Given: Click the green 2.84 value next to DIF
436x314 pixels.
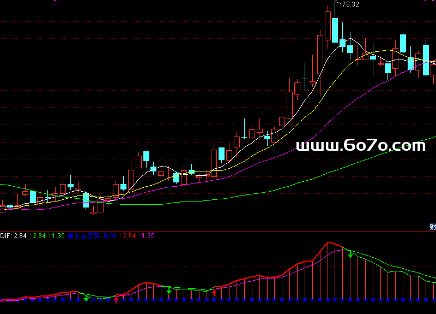Looking at the screenshot, I should (39, 236).
